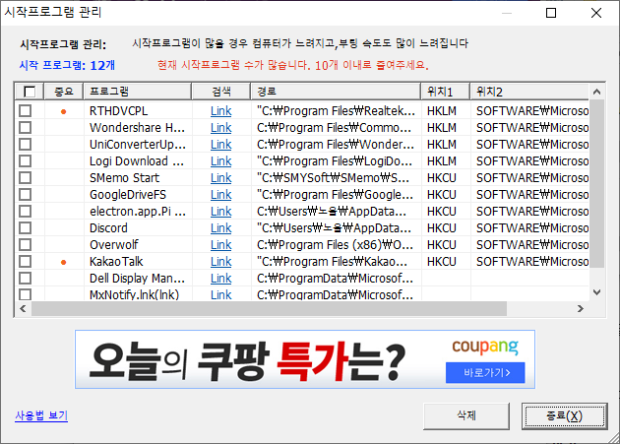Check the MxNotify.lnk row checkbox
The width and height of the screenshot is (620, 444).
[26, 294]
